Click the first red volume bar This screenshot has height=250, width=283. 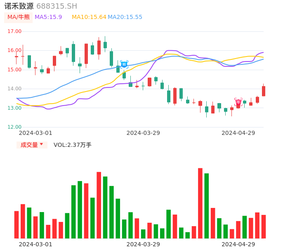point(17,224)
